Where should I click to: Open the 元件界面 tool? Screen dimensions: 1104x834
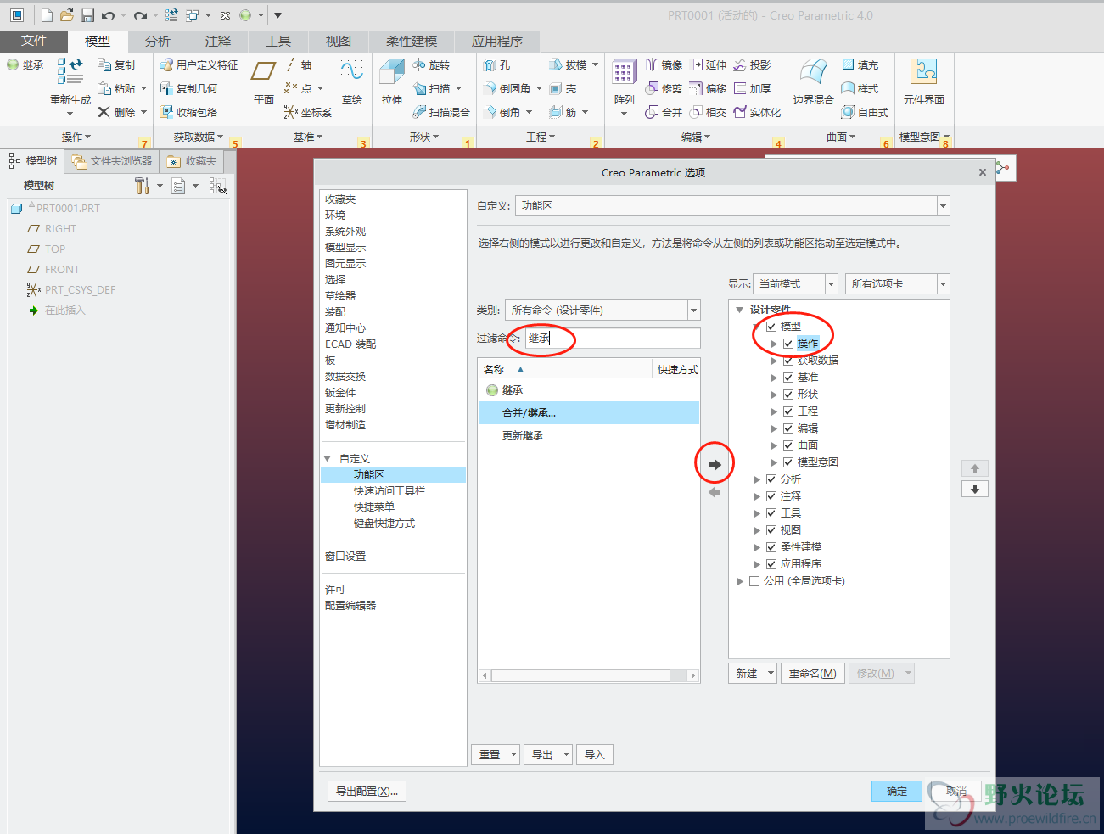(923, 81)
